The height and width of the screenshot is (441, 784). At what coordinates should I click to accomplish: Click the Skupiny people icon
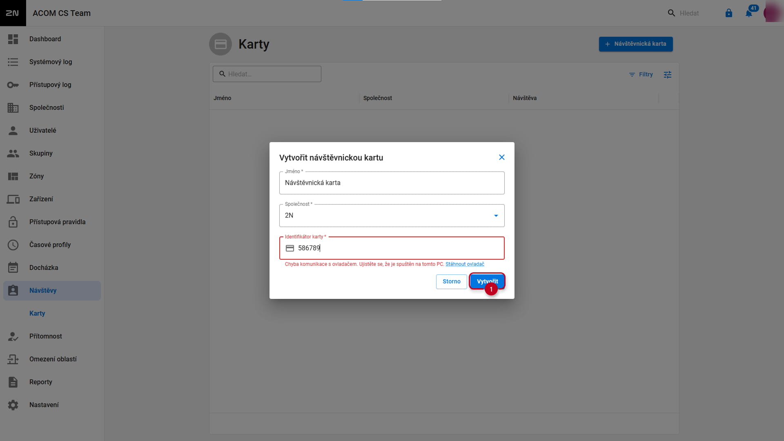[13, 154]
